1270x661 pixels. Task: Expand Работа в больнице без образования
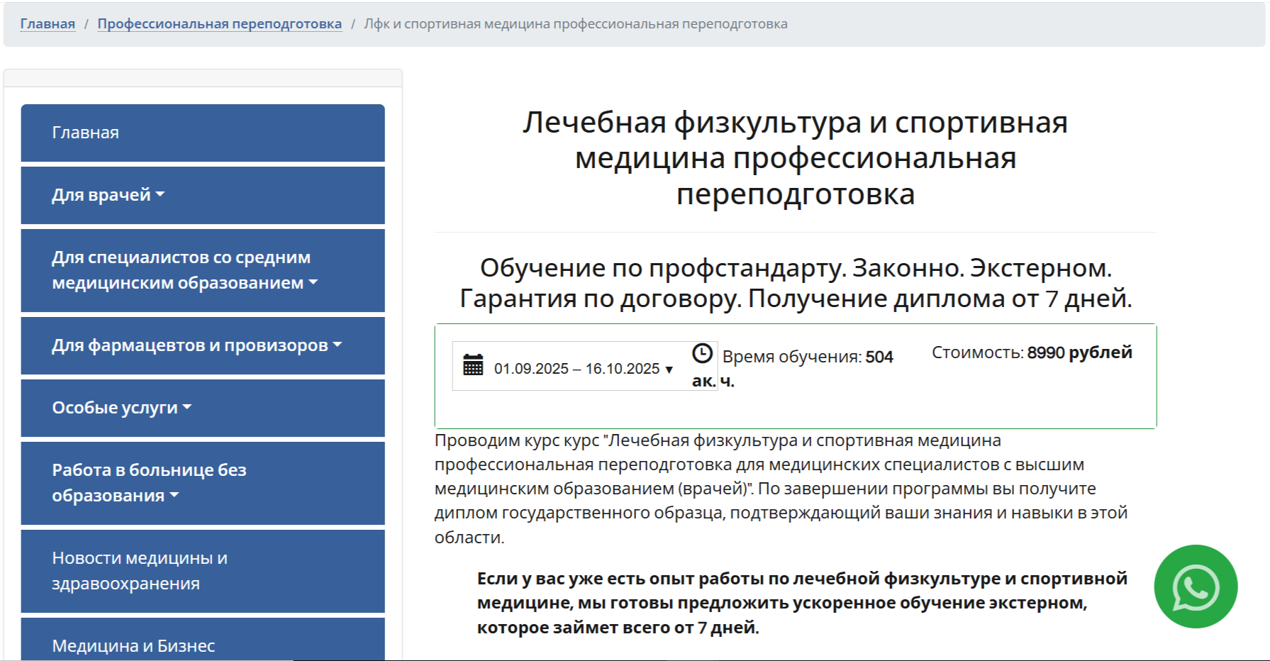point(203,483)
